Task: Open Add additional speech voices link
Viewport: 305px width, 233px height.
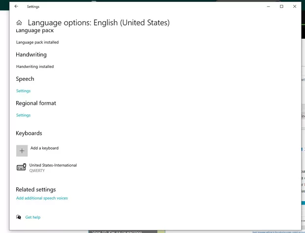Action: (x=42, y=198)
